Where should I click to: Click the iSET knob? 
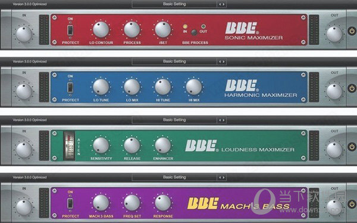(163, 30)
